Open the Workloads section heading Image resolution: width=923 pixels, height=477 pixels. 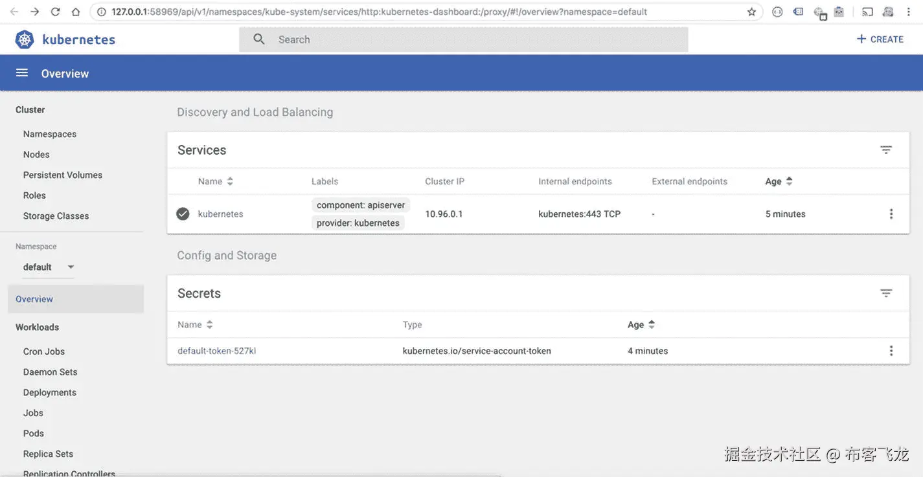click(x=37, y=327)
